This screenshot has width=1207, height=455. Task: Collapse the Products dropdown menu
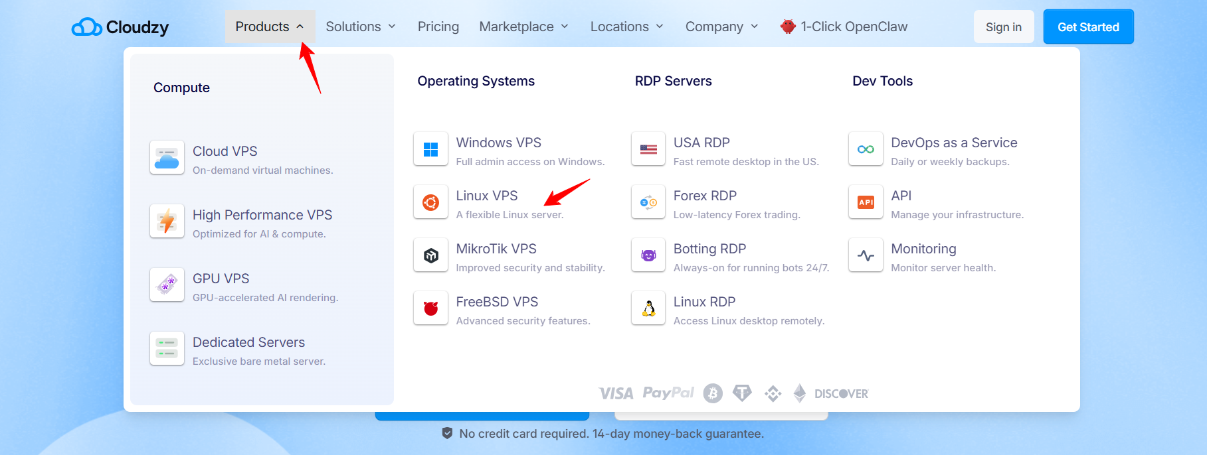pyautogui.click(x=270, y=27)
